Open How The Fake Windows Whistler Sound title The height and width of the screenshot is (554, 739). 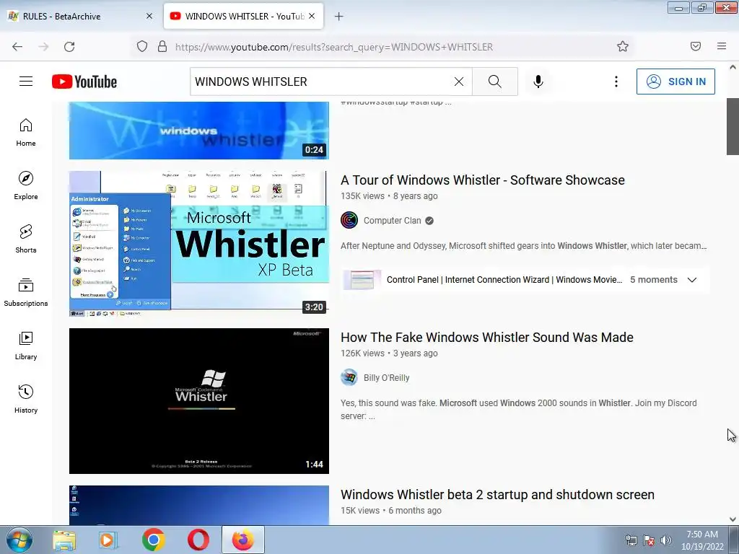(487, 338)
